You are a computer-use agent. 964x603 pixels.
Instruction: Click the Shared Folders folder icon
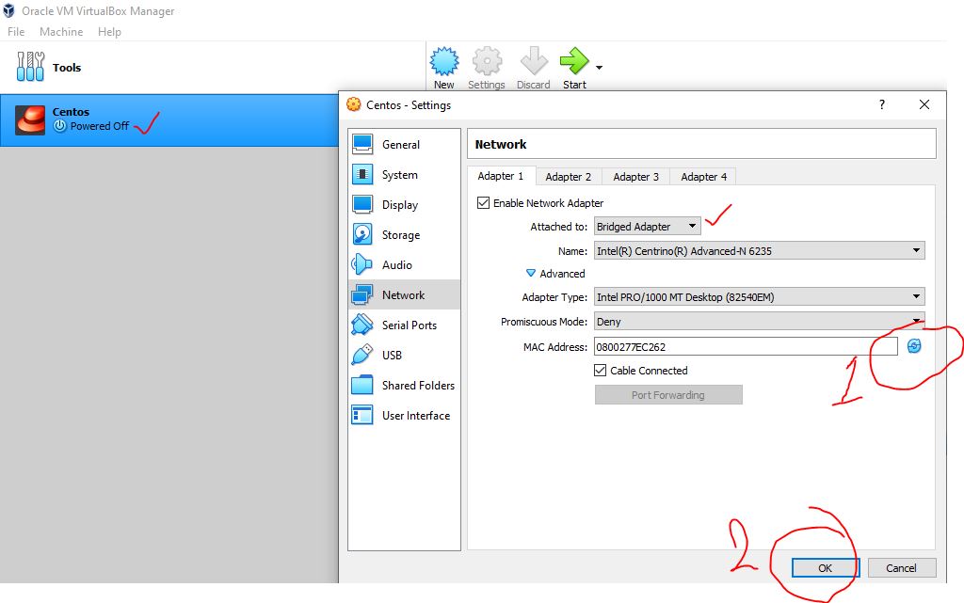click(362, 385)
